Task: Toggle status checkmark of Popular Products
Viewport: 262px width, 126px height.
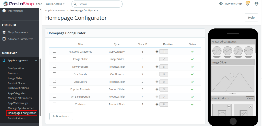Action: click(192, 89)
